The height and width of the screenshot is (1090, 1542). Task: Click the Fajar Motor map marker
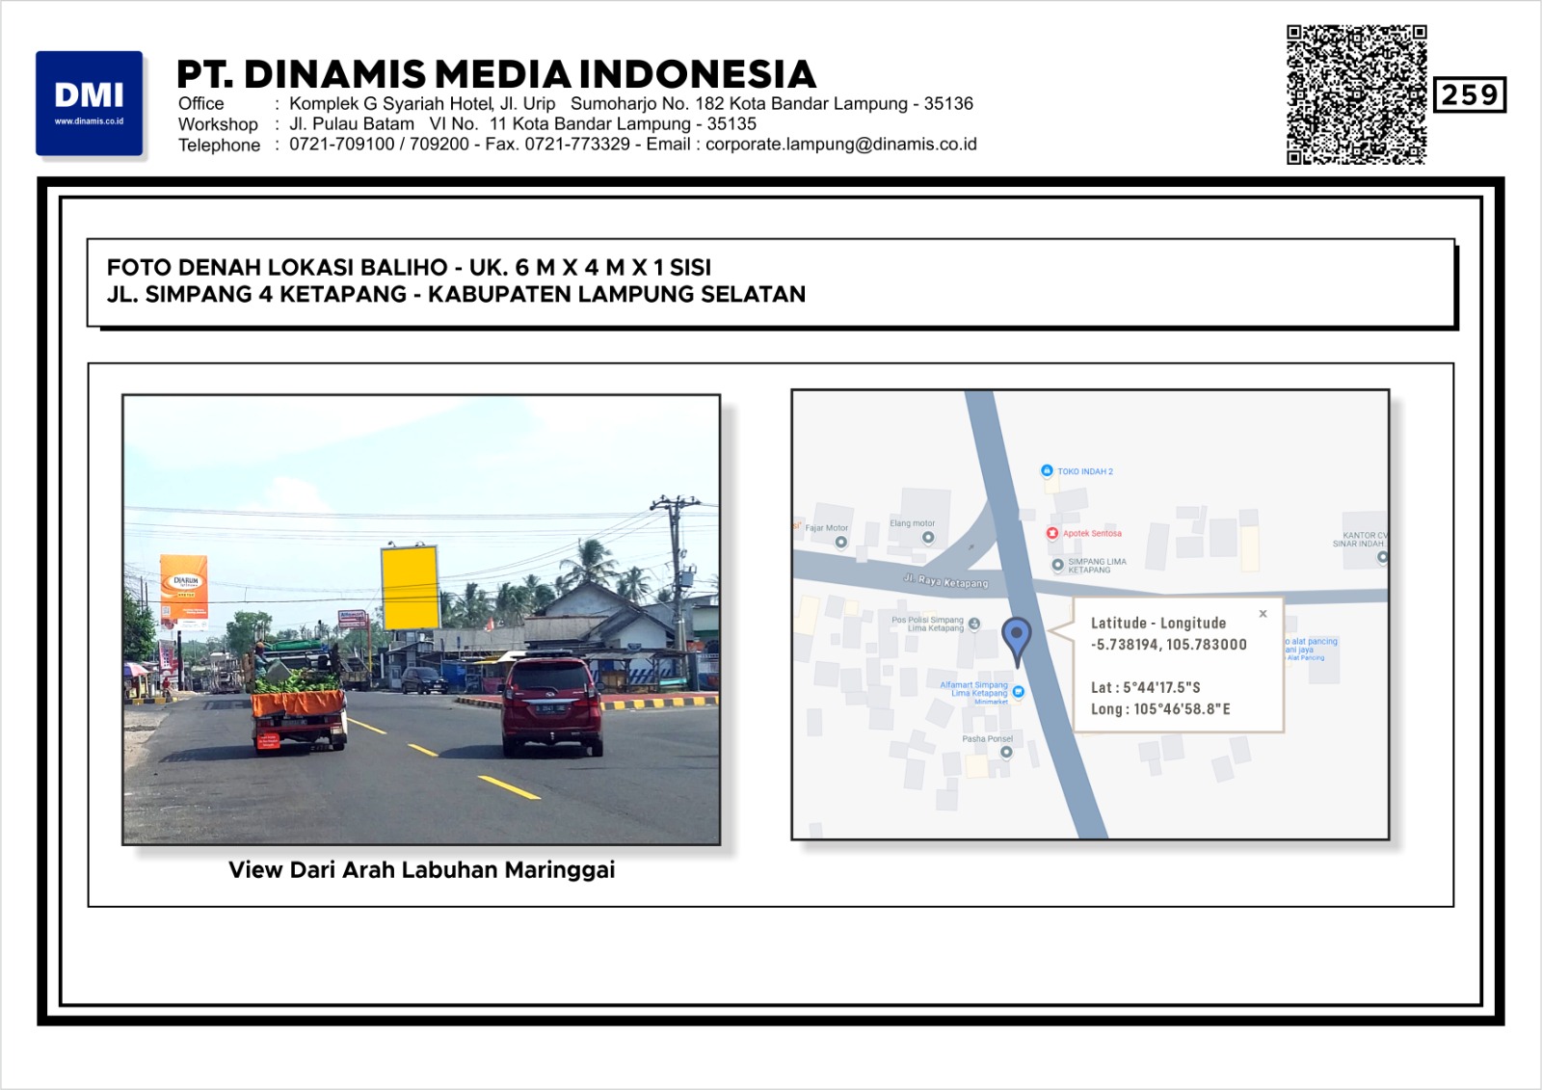point(840,542)
